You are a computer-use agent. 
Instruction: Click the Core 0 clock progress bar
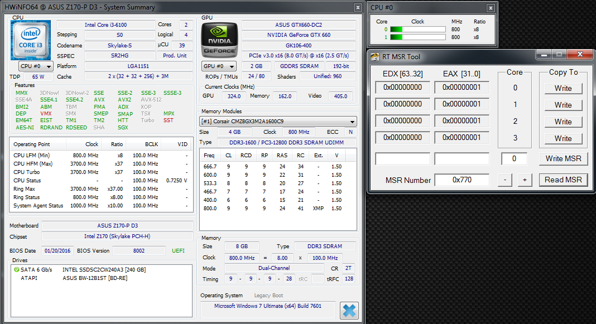coord(417,30)
